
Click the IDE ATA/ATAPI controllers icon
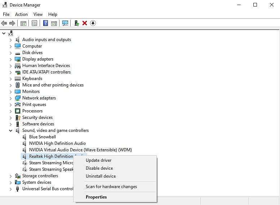[x=18, y=72]
